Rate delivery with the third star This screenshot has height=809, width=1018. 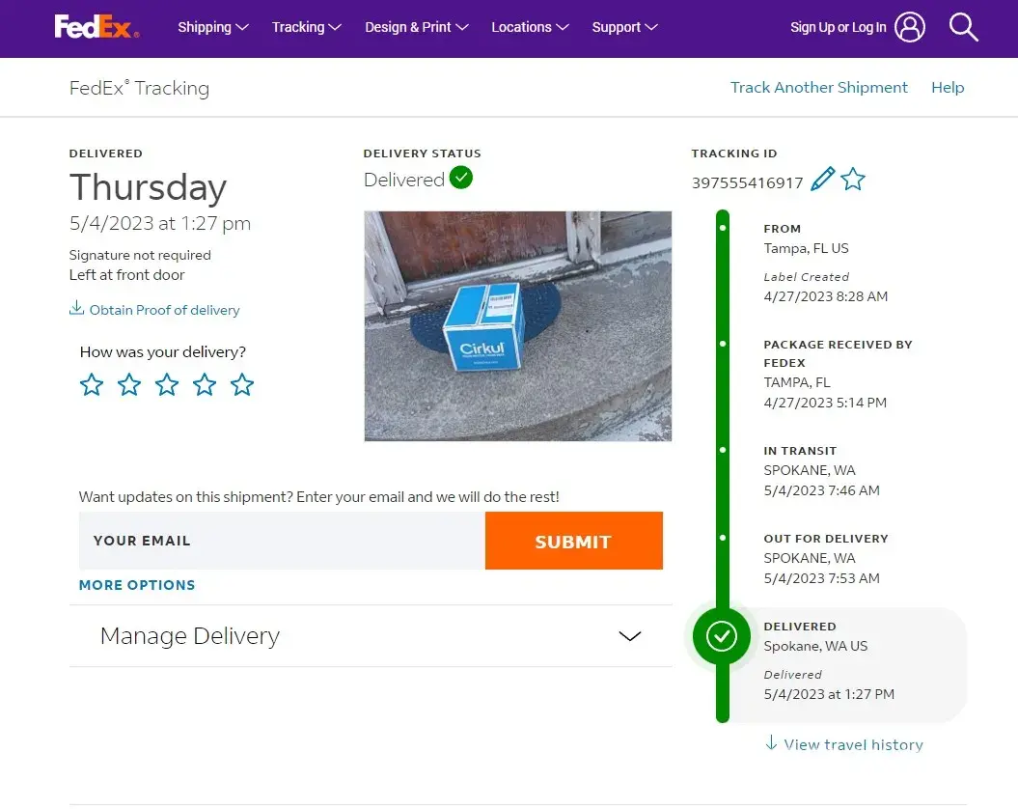(167, 385)
